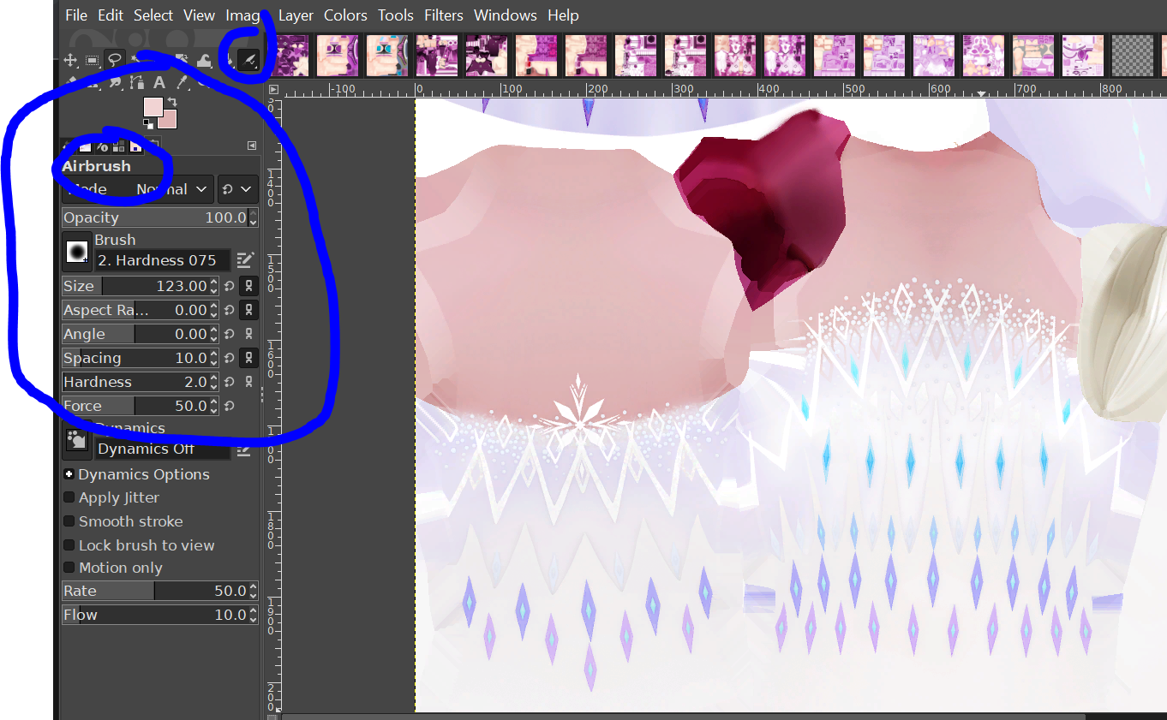The width and height of the screenshot is (1167, 720).
Task: Check Lock brush to view
Action: 69,545
